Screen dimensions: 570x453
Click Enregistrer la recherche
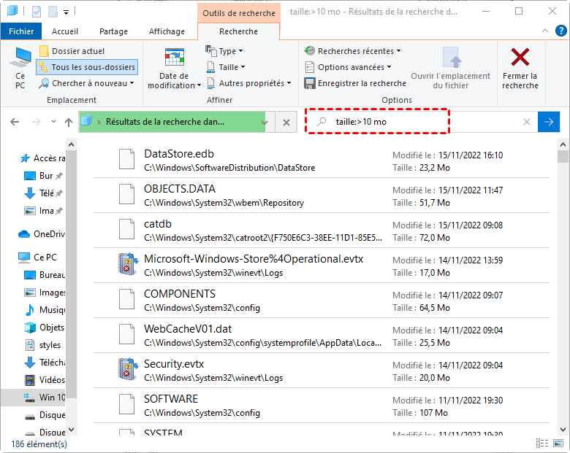click(x=355, y=83)
